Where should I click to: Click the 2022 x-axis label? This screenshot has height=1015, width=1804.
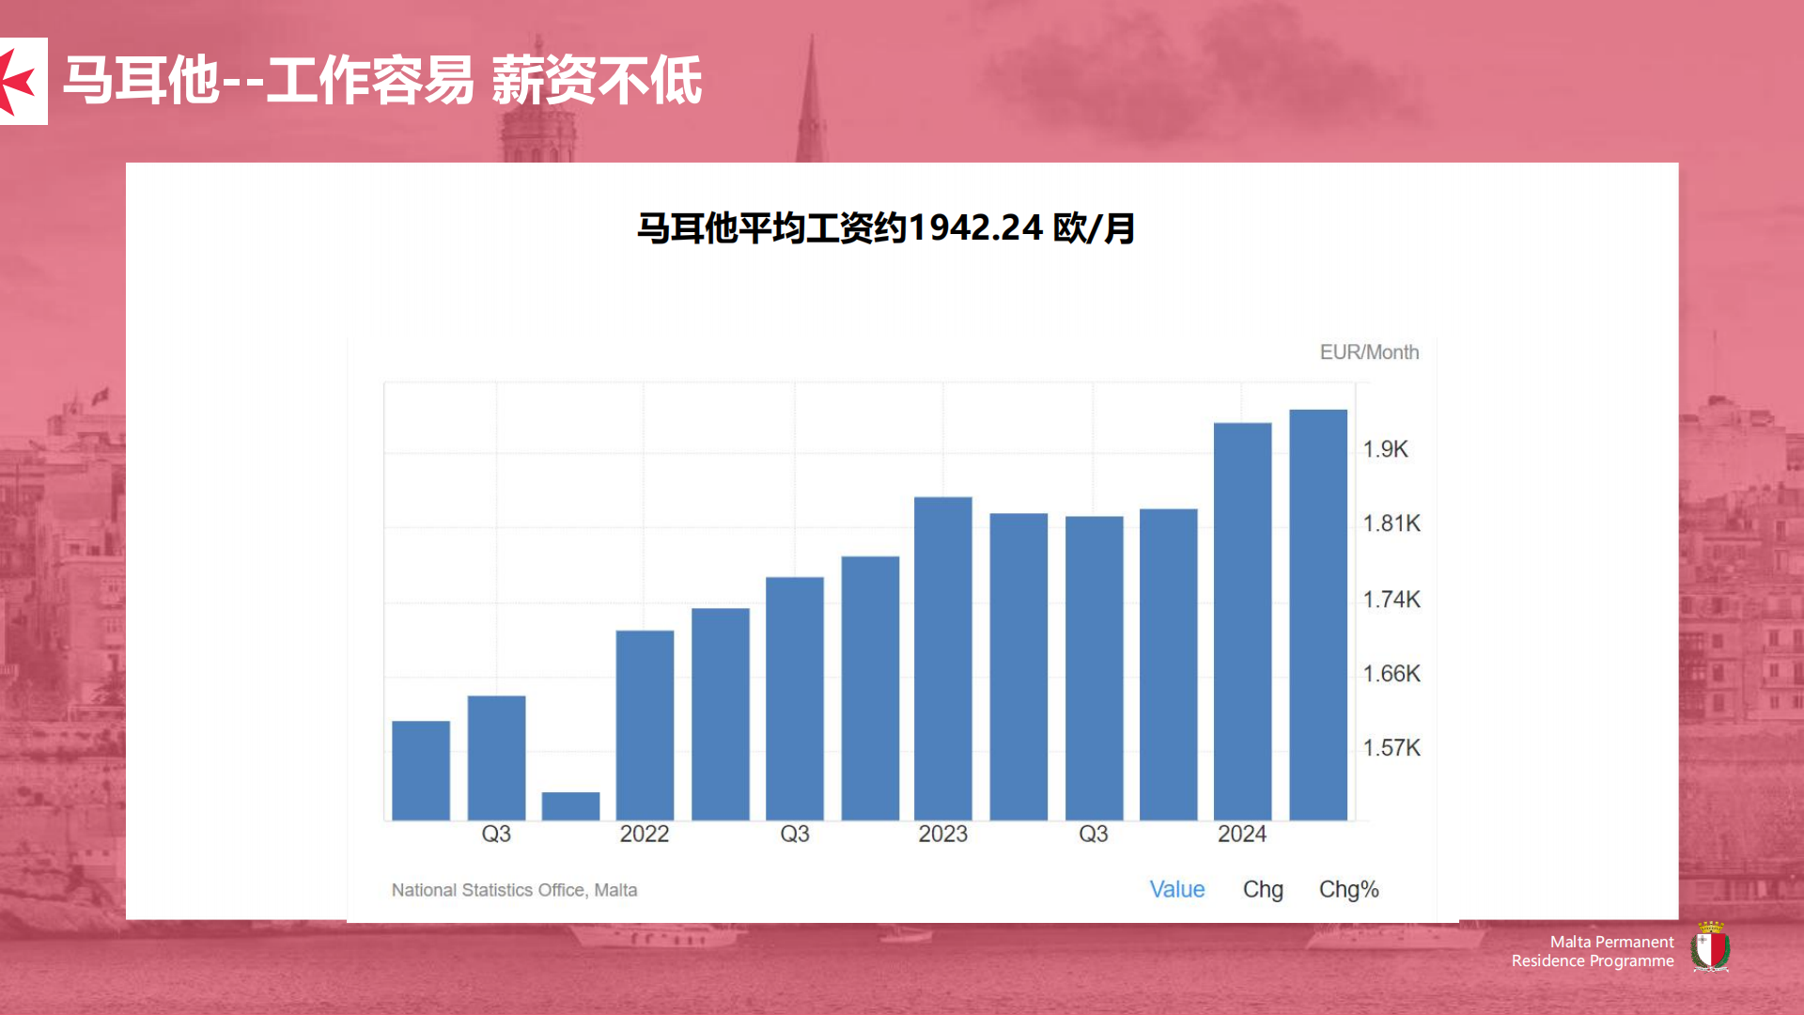(644, 835)
